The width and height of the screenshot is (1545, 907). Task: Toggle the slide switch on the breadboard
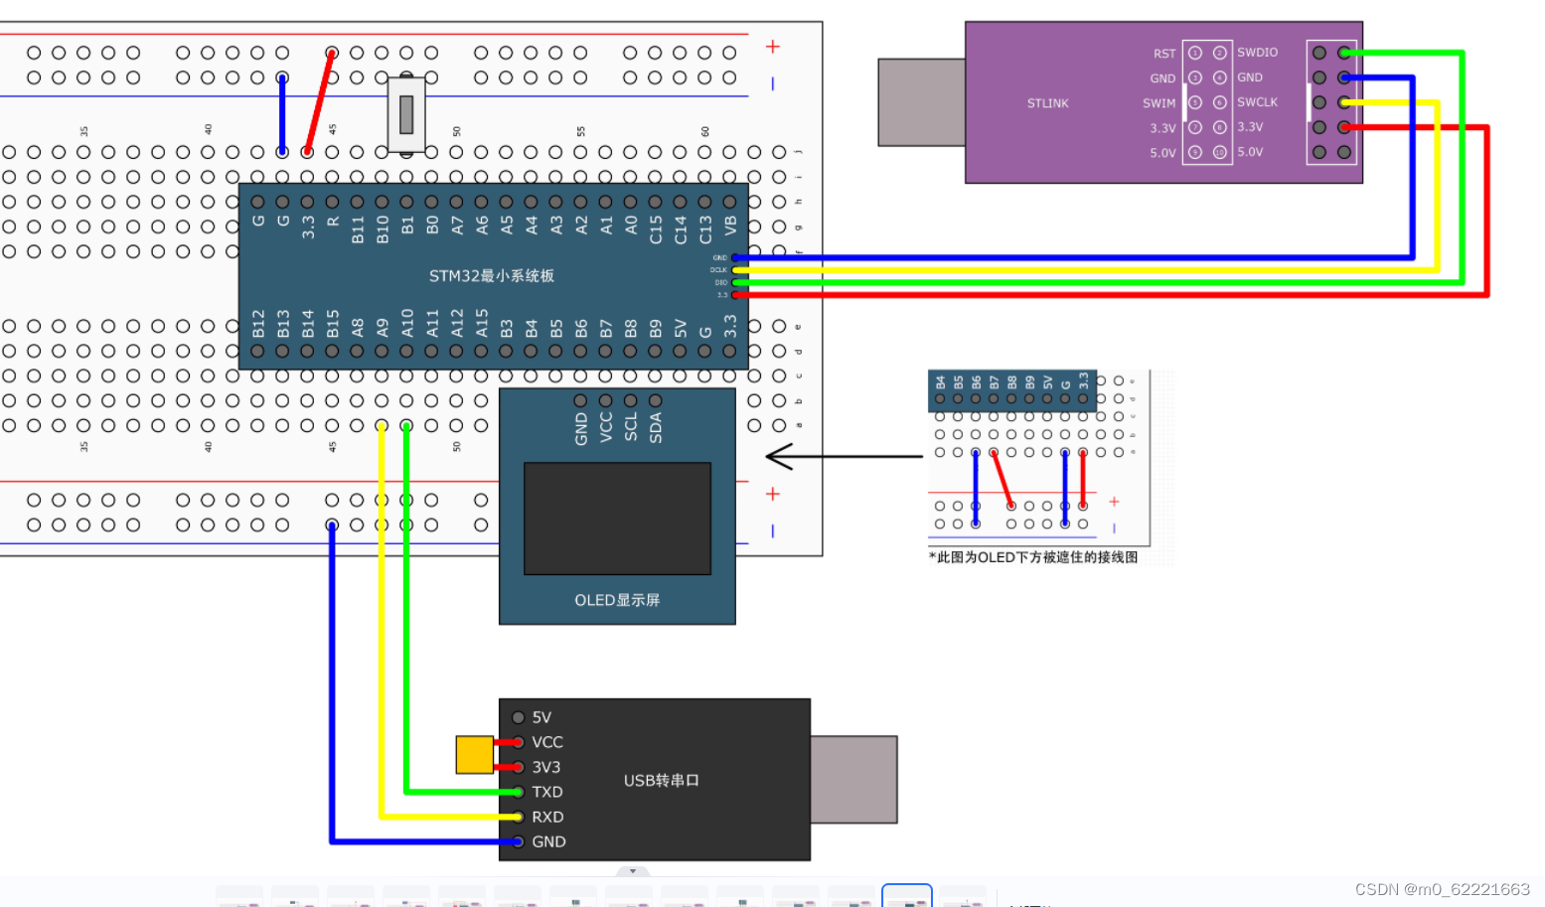[406, 114]
